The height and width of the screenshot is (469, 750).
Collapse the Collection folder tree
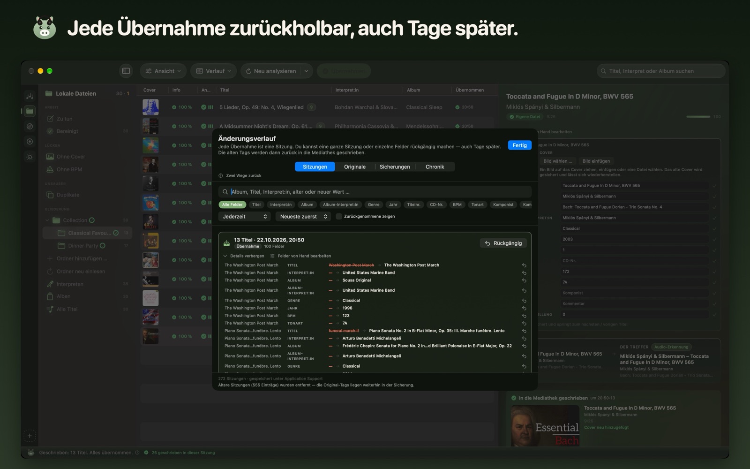tap(47, 220)
